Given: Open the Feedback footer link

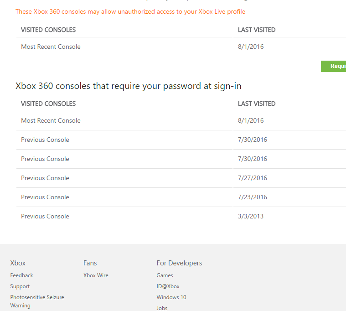Looking at the screenshot, I should pos(22,275).
